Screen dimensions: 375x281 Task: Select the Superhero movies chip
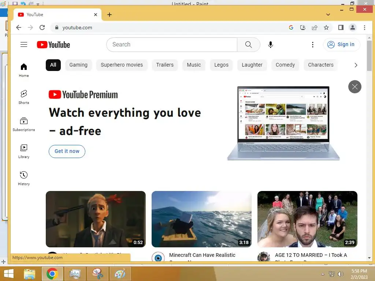pyautogui.click(x=122, y=65)
